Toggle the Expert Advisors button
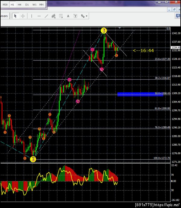181x208 pixels. pos(4,16)
